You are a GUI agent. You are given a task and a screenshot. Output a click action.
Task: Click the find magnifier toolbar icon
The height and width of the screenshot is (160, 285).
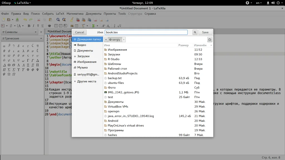[58, 20]
